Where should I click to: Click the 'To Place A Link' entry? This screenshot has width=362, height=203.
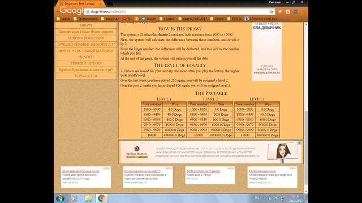click(86, 76)
